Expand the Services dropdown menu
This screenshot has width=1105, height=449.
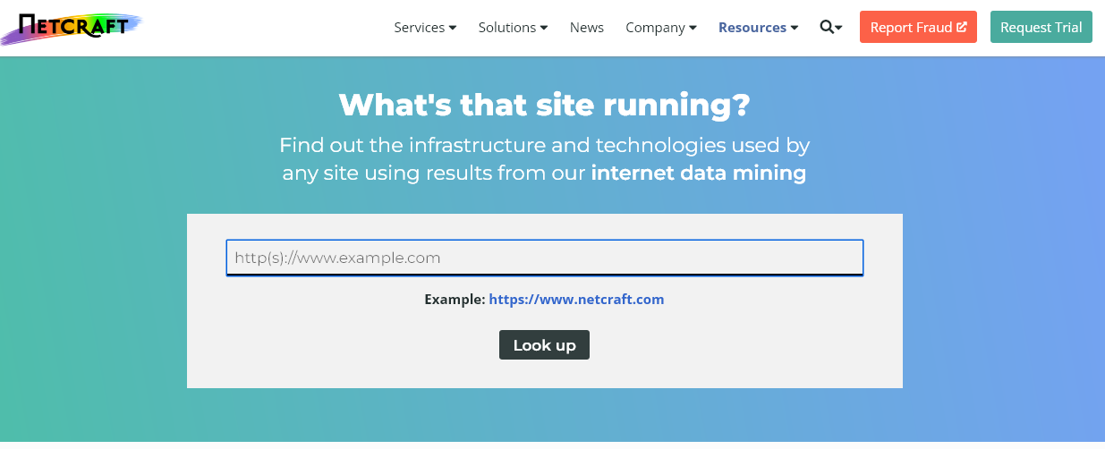click(x=425, y=28)
